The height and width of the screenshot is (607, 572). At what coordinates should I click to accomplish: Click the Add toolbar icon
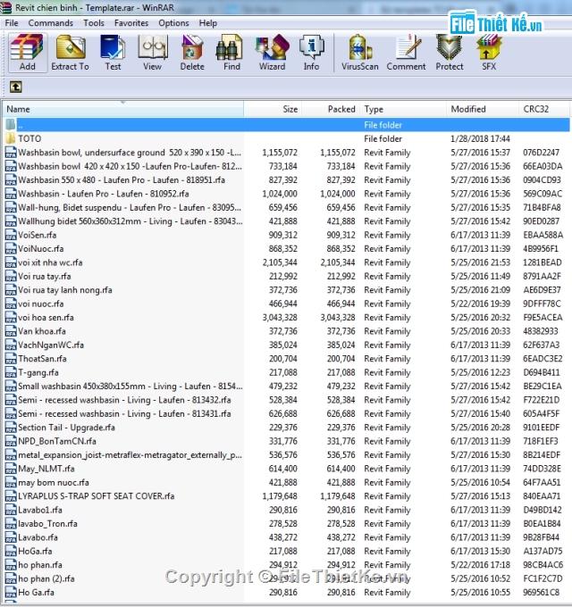pyautogui.click(x=27, y=53)
